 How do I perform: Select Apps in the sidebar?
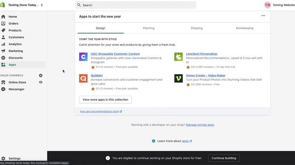pyautogui.click(x=12, y=65)
